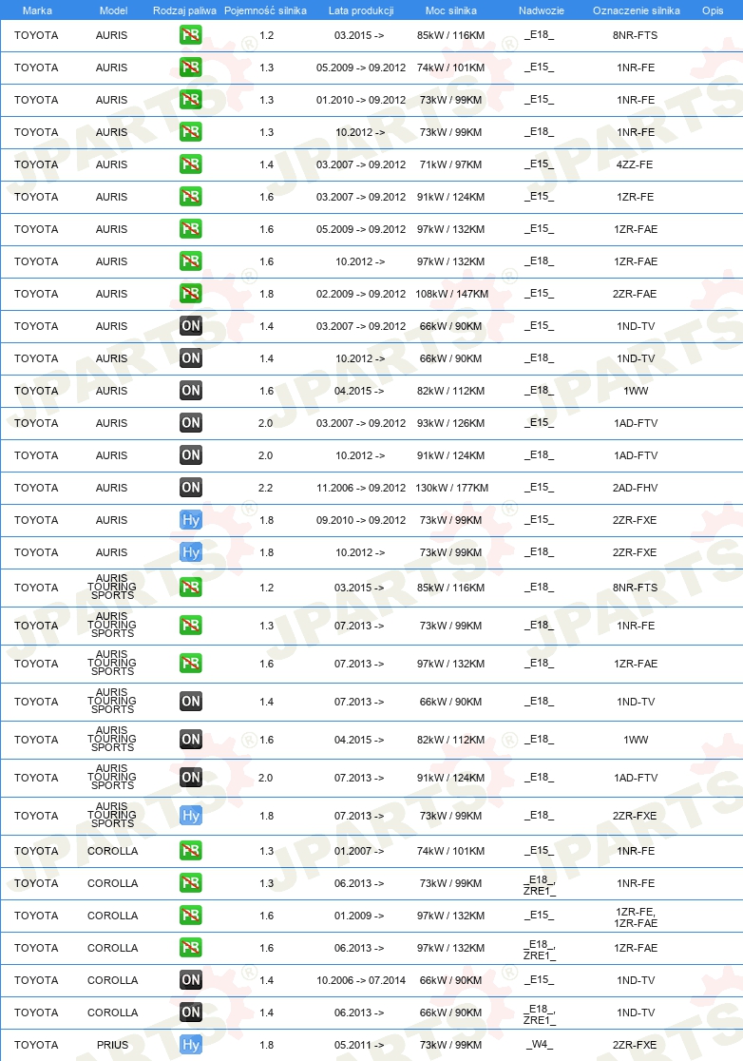This screenshot has height=1061, width=743.
Task: Select the 2AD-FHV engine code cell
Action: pos(635,488)
